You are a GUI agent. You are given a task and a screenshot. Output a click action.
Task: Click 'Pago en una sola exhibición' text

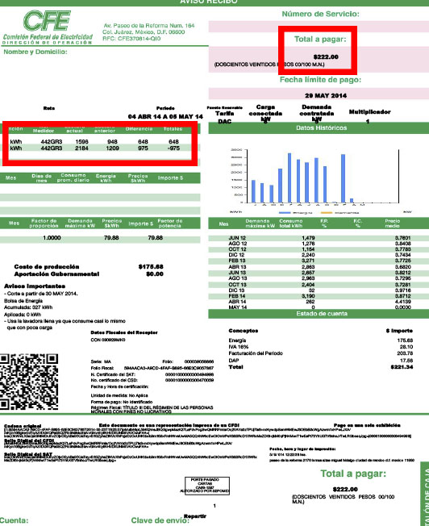click(367, 425)
